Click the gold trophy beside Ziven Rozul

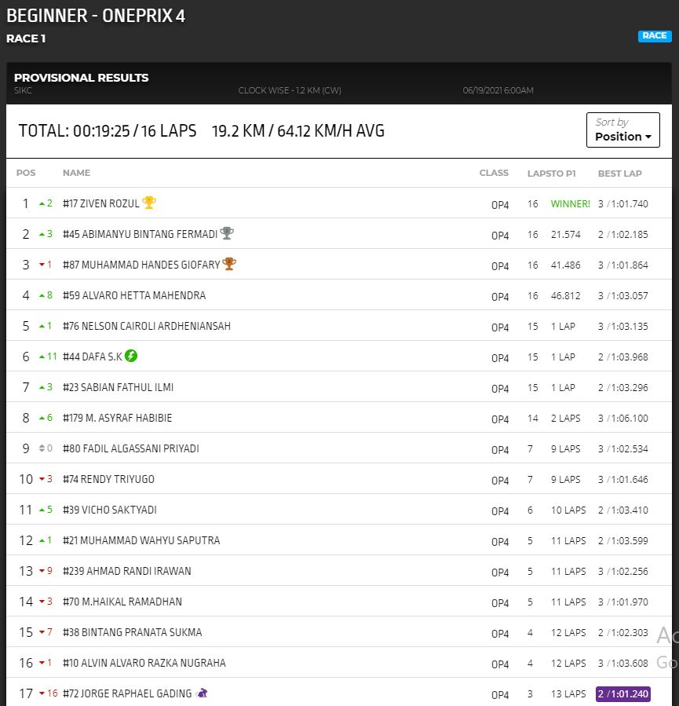[x=149, y=203]
